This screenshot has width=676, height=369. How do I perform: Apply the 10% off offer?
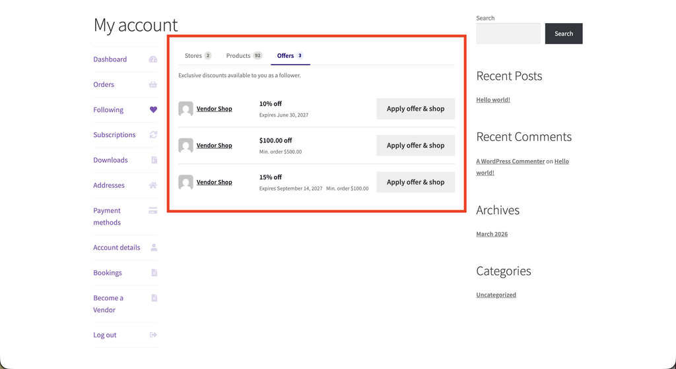coord(416,109)
